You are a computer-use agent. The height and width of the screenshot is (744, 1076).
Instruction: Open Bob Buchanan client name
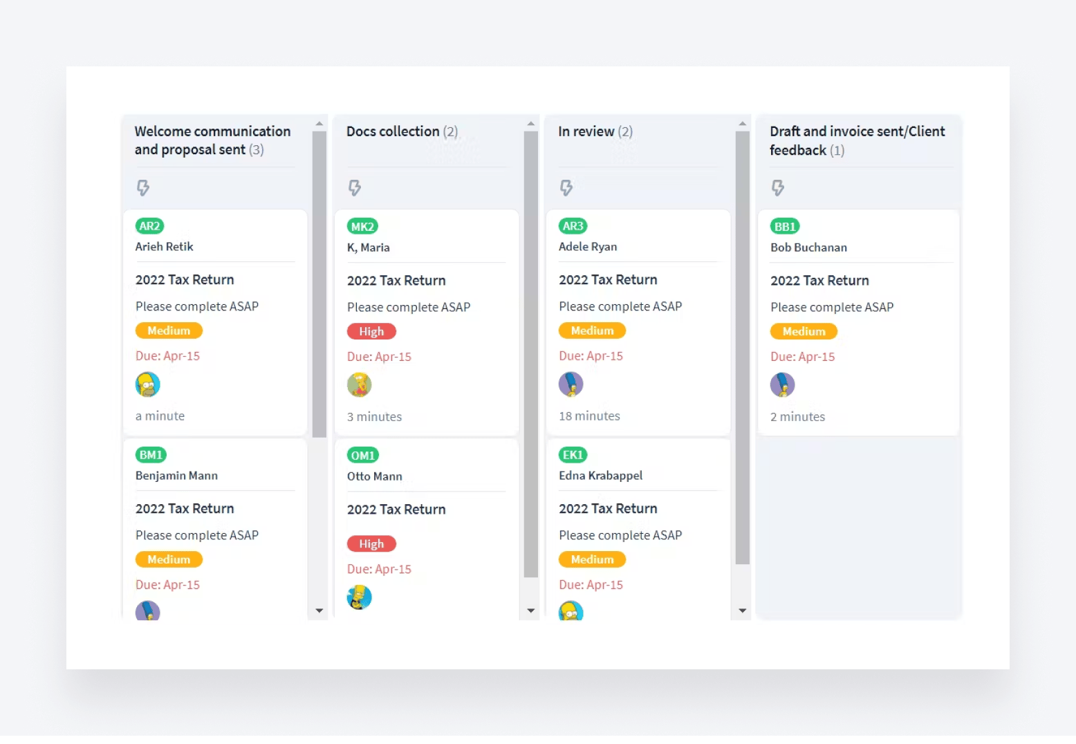coord(809,248)
